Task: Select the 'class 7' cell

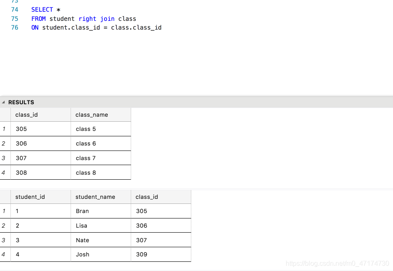Action: click(101, 158)
